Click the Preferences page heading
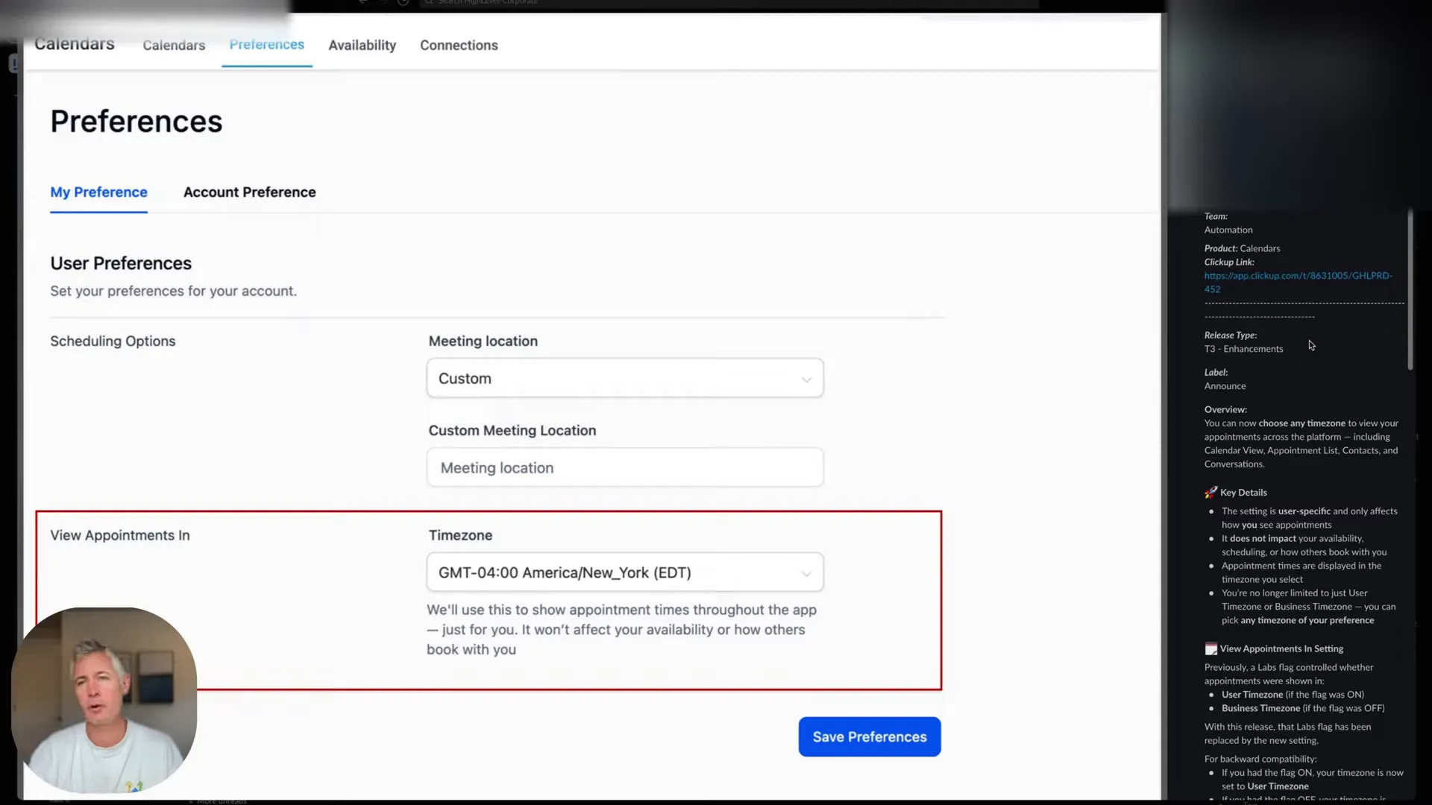Image resolution: width=1432 pixels, height=805 pixels. [x=136, y=121]
